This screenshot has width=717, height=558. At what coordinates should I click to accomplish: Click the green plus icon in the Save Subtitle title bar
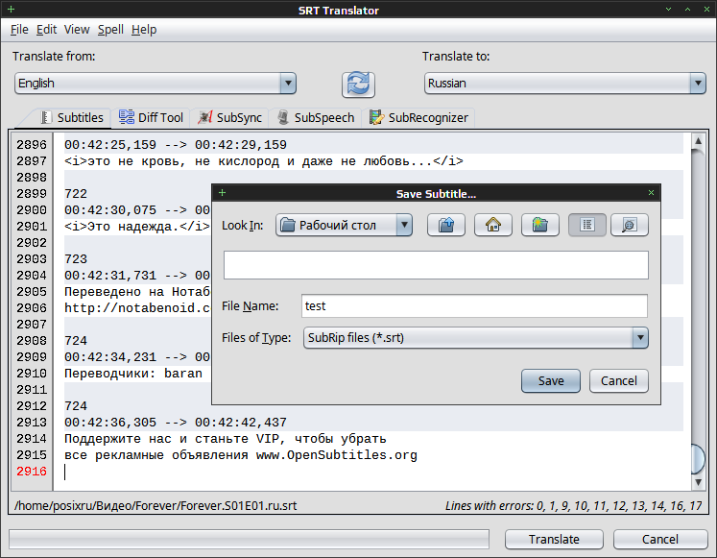[223, 193]
